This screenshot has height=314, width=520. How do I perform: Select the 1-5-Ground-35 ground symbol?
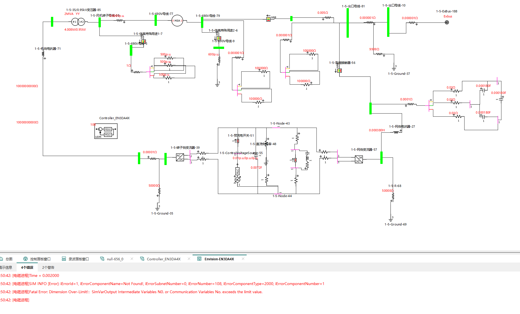click(x=158, y=209)
